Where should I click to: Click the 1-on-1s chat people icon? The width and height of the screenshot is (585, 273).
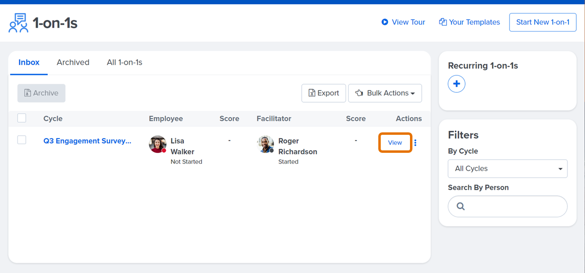point(19,23)
